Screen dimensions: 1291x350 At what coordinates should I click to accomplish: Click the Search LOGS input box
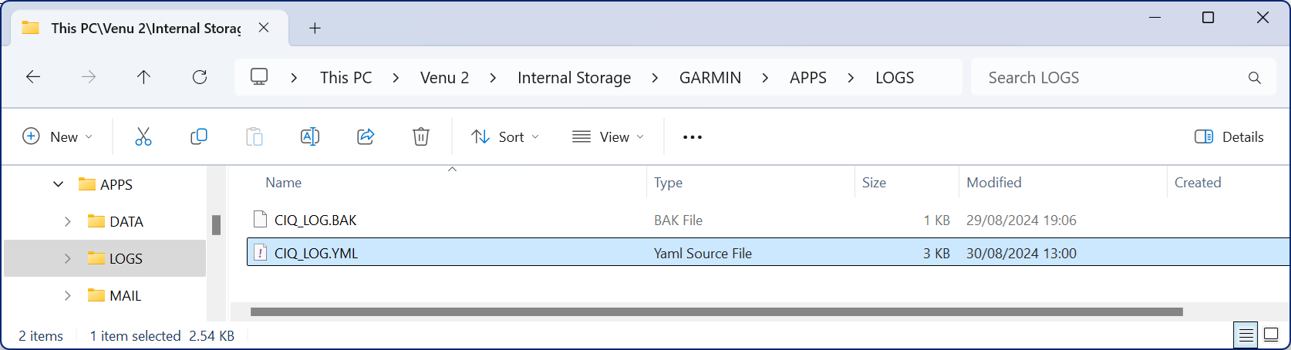(1111, 78)
